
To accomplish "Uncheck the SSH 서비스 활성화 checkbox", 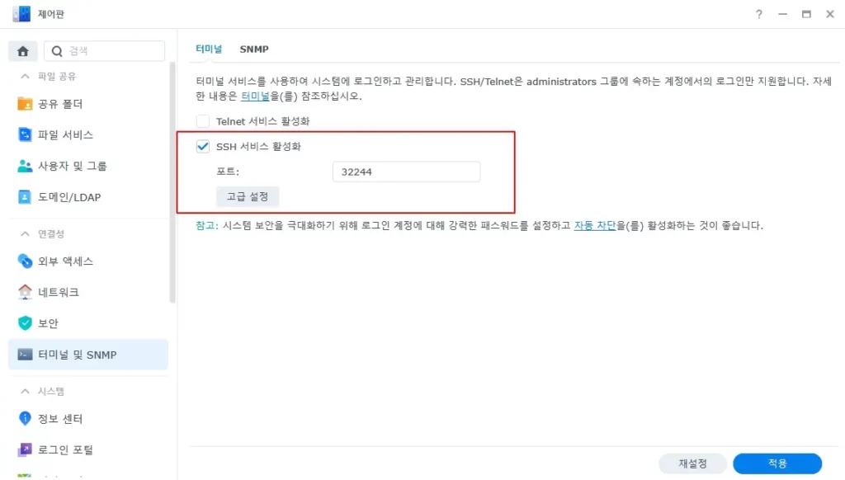I will pyautogui.click(x=203, y=147).
